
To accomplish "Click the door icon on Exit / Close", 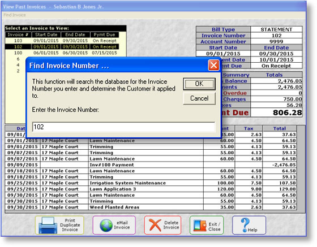I will coord(200,225).
